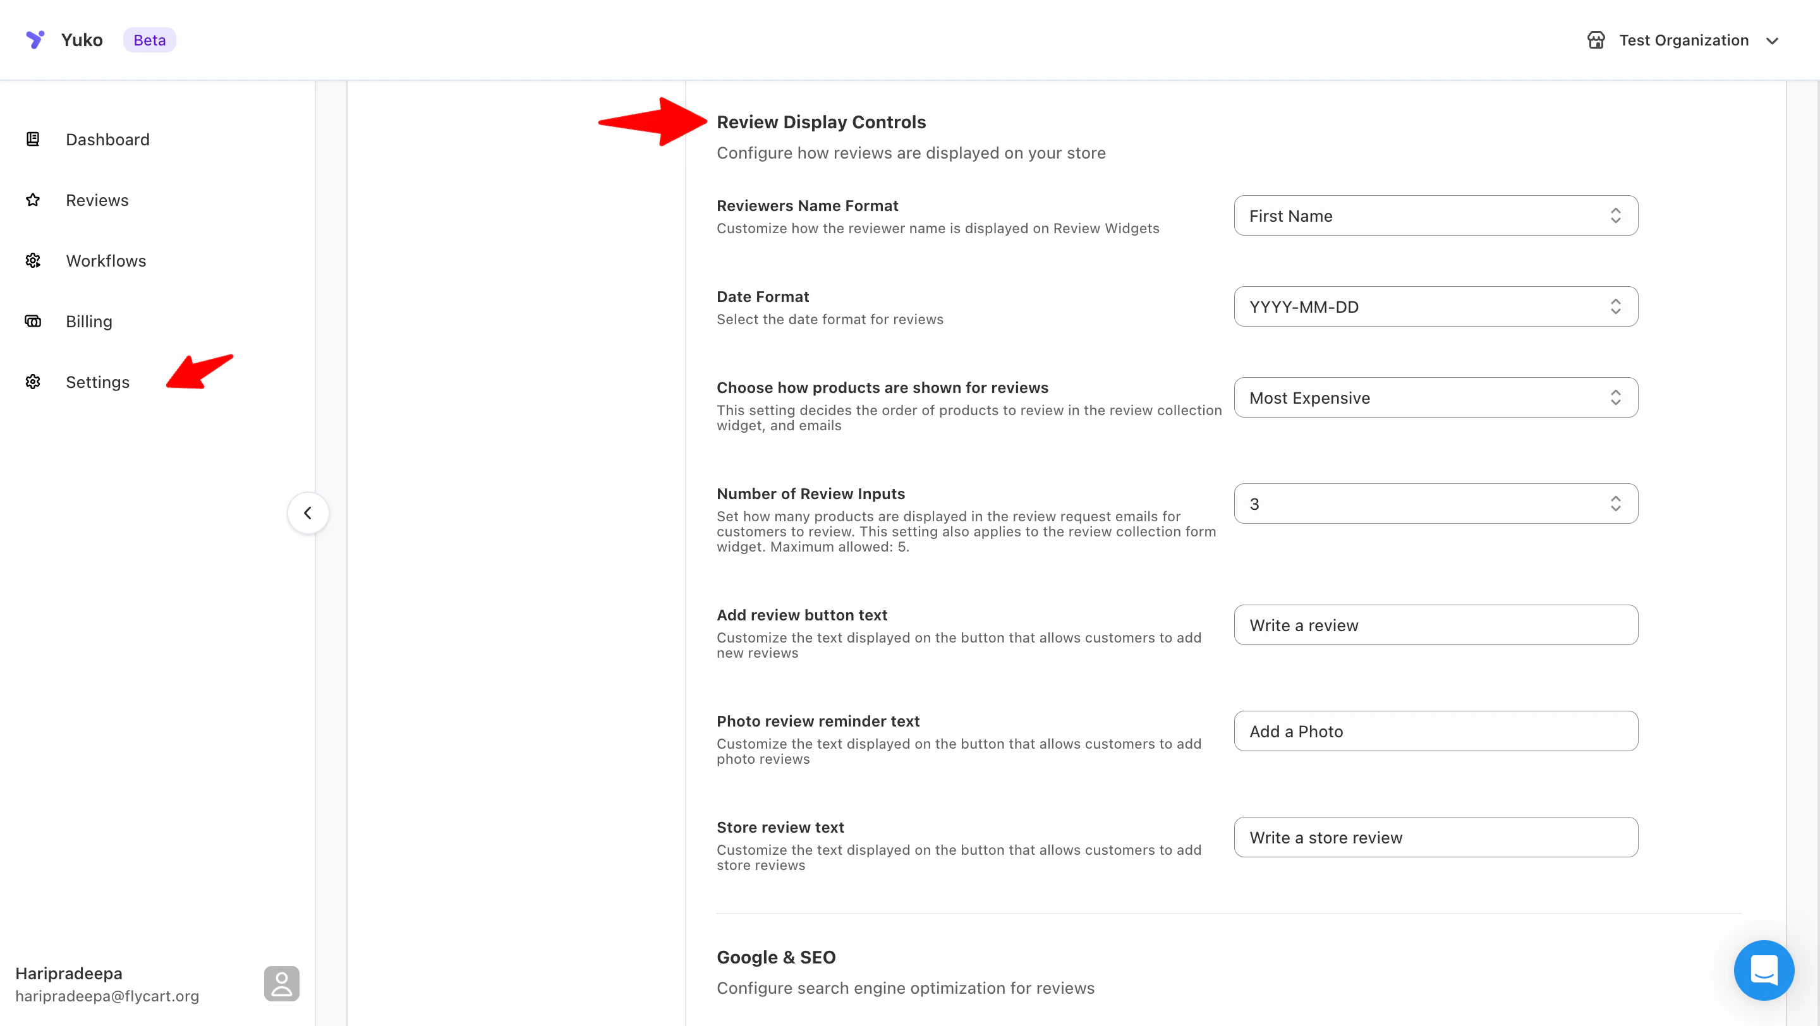
Task: Open the Billing menu item
Action: click(89, 322)
